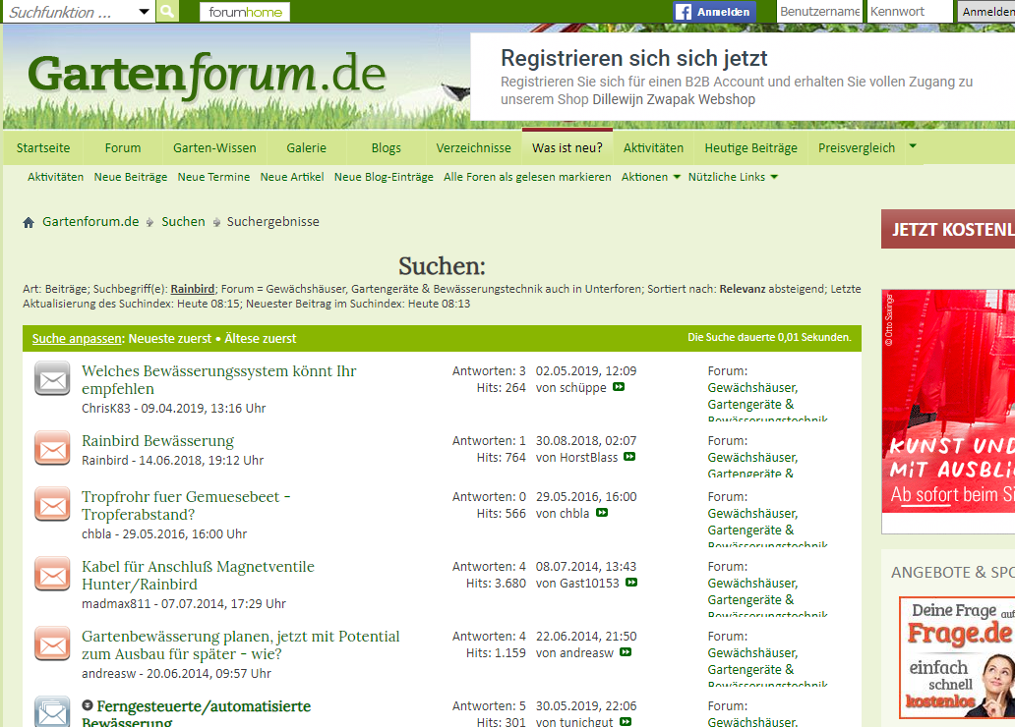Click envelope icon of Tropfrohr fuer Gemuesebeet thread
The image size is (1015, 727).
(x=52, y=504)
